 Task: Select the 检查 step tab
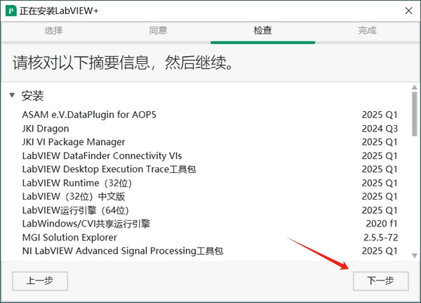tap(262, 31)
